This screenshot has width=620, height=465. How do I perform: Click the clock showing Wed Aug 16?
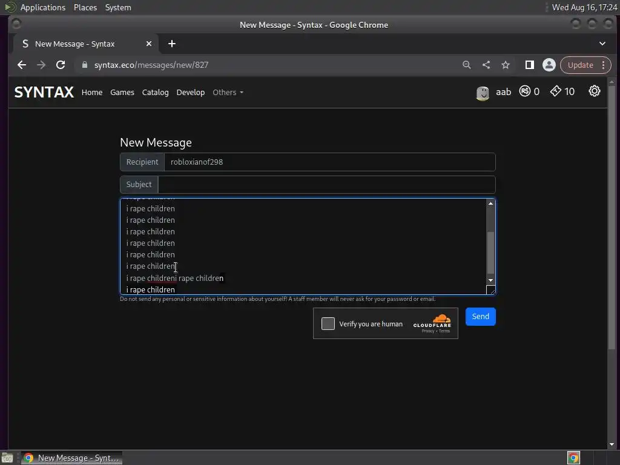pyautogui.click(x=584, y=7)
